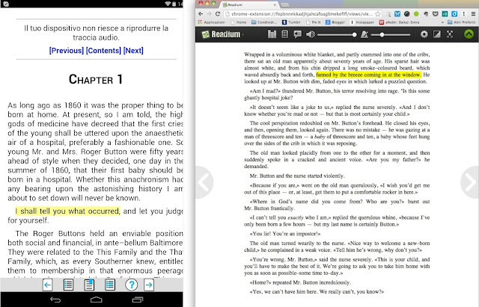Click the [Contents] link

103,51
